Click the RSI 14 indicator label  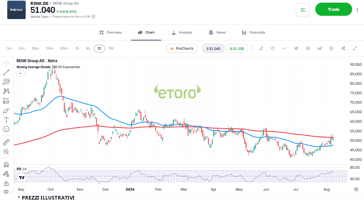coord(21,169)
